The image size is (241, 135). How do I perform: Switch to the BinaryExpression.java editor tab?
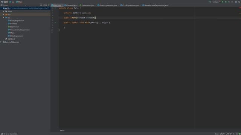107,5
